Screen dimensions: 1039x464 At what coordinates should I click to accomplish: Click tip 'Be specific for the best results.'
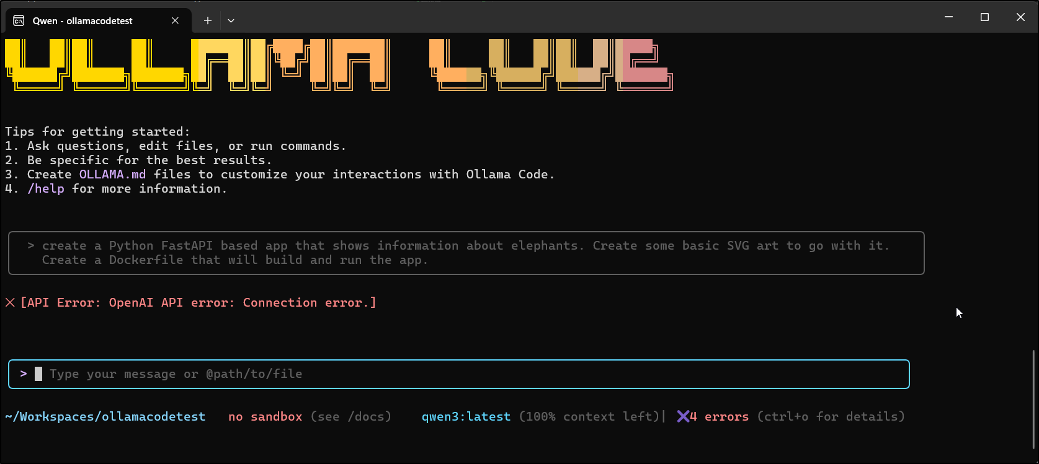[149, 160]
